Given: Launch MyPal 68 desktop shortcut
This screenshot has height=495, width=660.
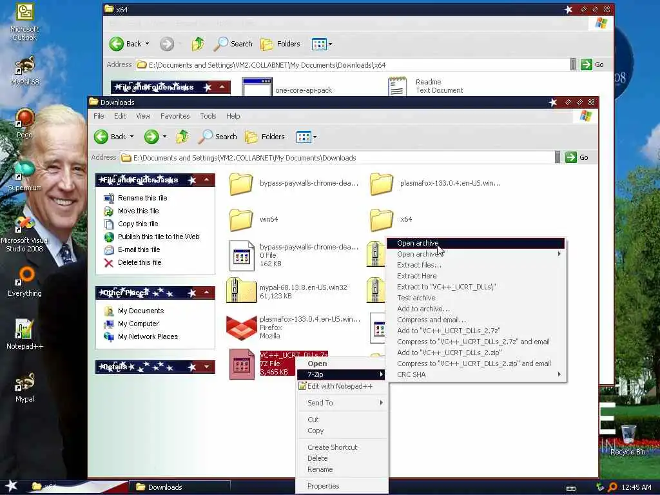Looking at the screenshot, I should tap(24, 71).
